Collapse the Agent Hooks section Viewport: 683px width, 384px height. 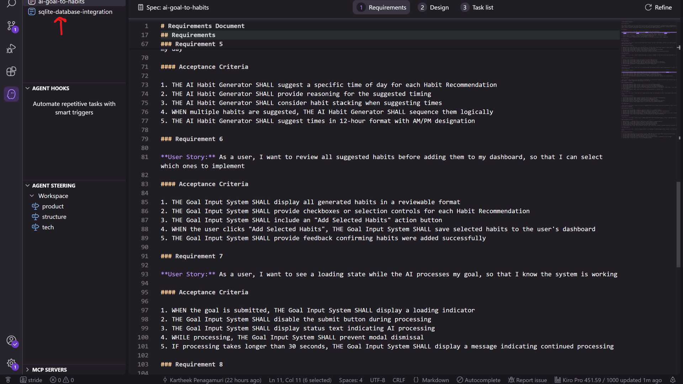[x=50, y=88]
